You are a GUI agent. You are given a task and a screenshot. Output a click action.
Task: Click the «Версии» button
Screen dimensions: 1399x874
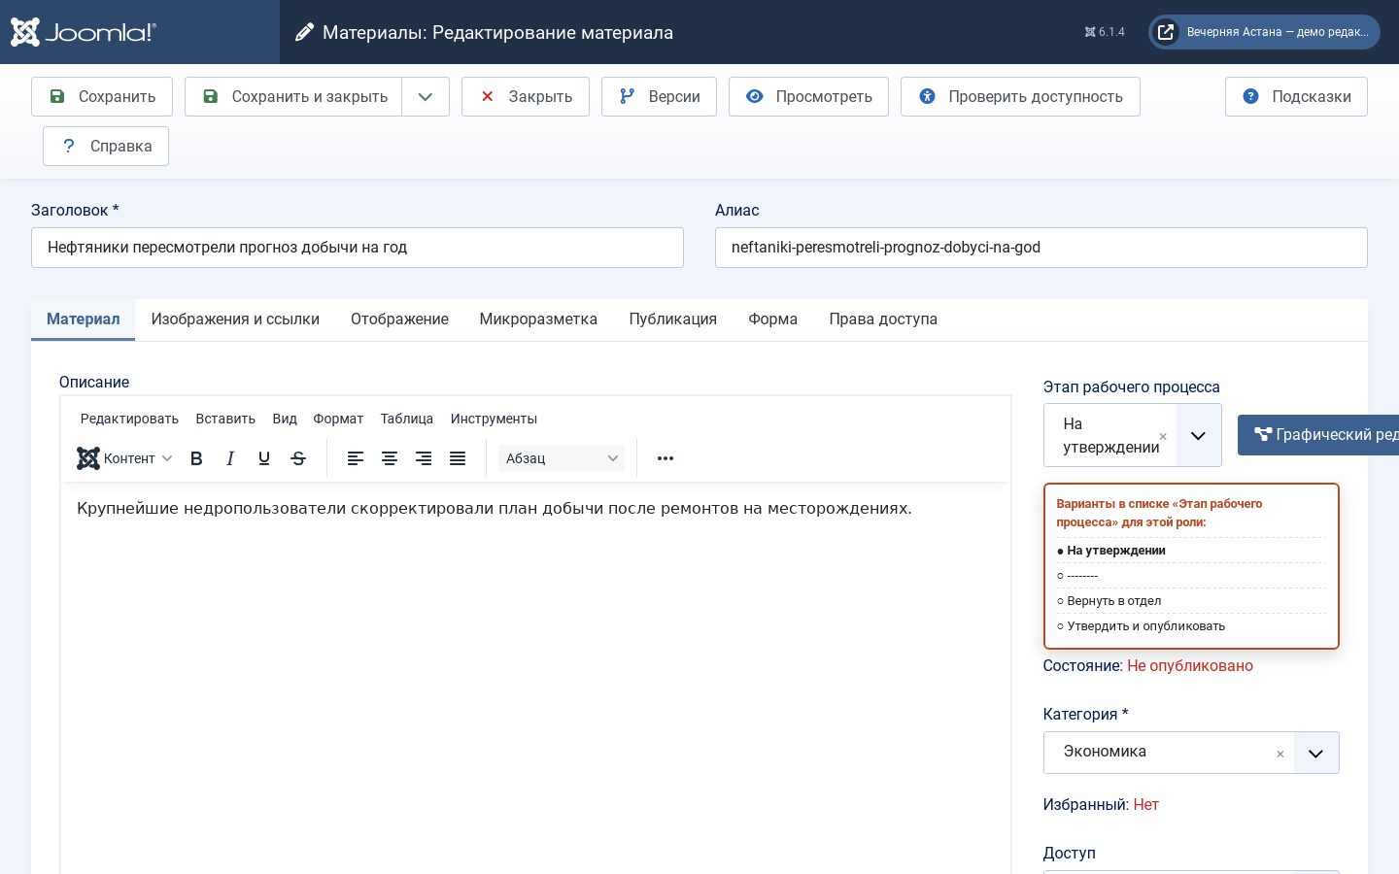[x=660, y=96]
